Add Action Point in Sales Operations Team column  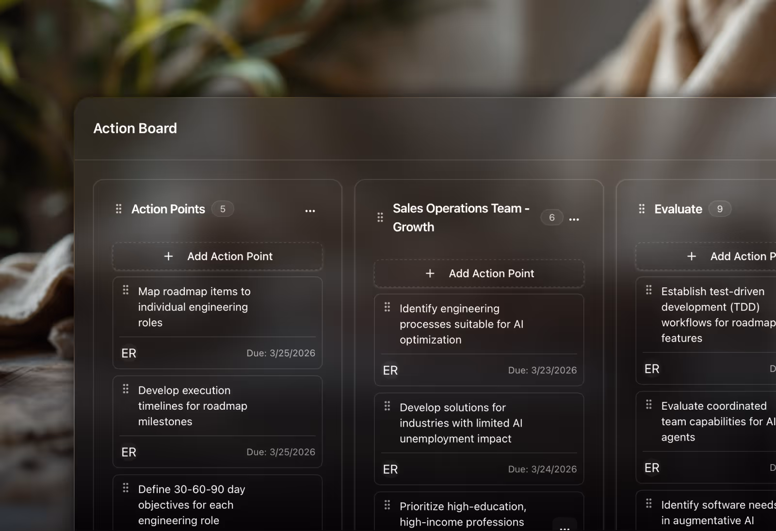tap(479, 273)
